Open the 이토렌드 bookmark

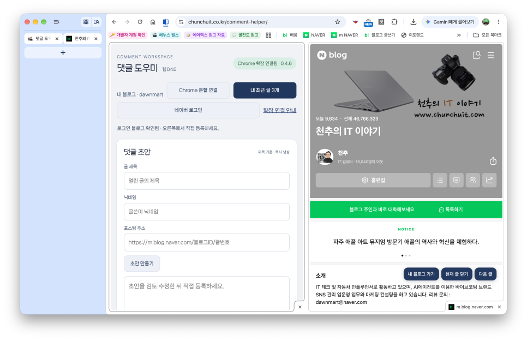[x=412, y=35]
